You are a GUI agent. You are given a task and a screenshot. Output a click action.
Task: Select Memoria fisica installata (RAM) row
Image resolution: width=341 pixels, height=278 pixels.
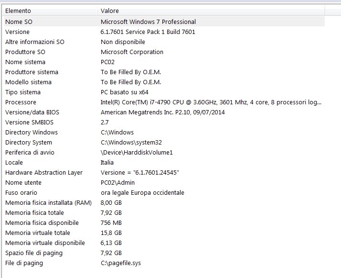coord(48,202)
